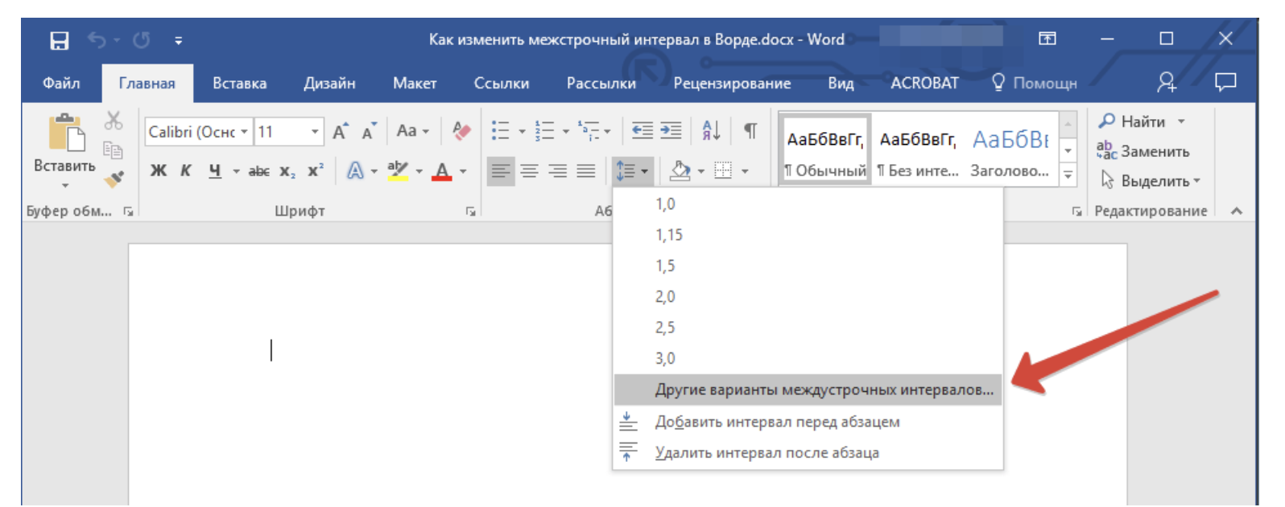Click the bulleted list icon

(501, 130)
